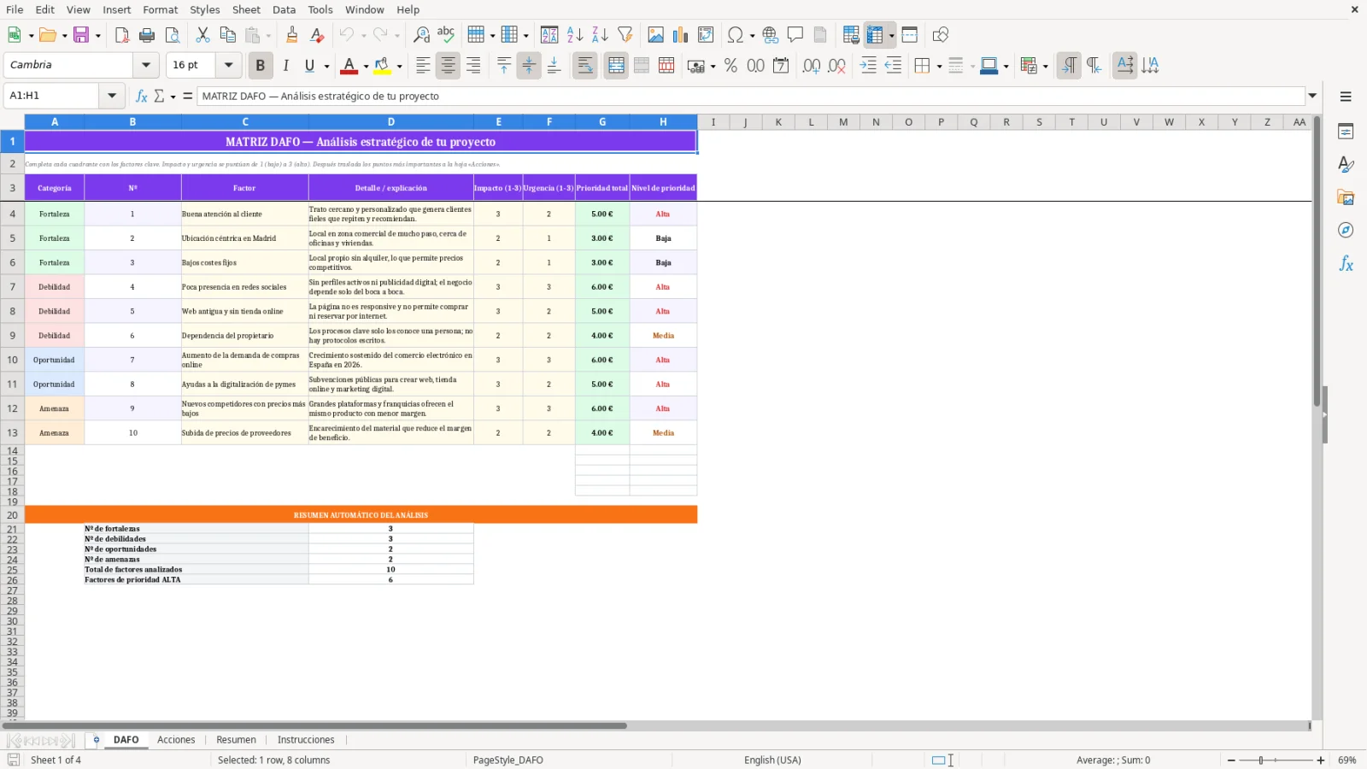Click PageStyle_DAFO in status bar
1367x769 pixels.
(x=507, y=760)
